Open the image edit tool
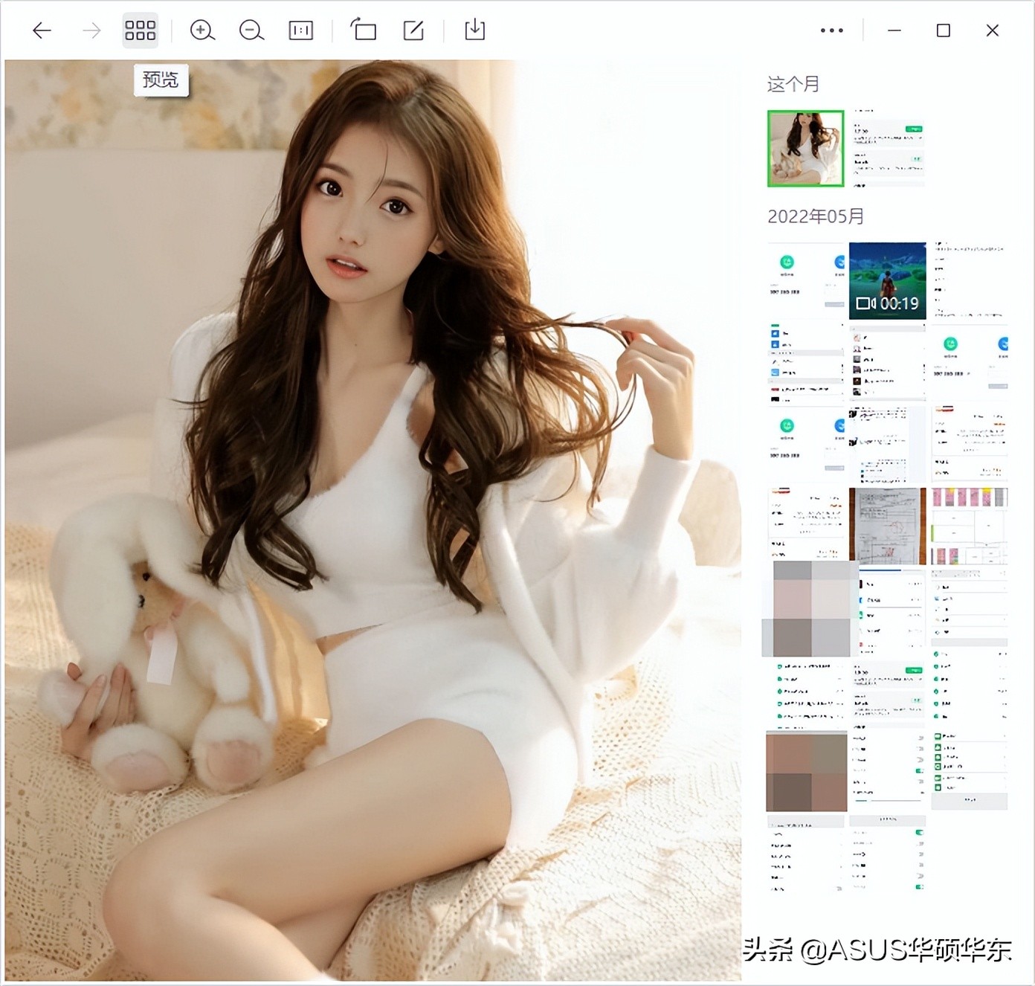This screenshot has height=986, width=1035. click(413, 30)
